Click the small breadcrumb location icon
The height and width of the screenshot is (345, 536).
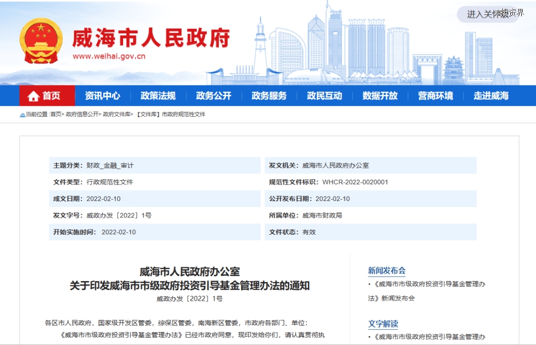pos(22,115)
